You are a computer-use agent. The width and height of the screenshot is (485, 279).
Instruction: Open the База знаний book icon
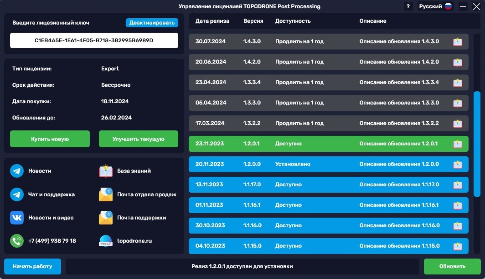[x=105, y=171]
